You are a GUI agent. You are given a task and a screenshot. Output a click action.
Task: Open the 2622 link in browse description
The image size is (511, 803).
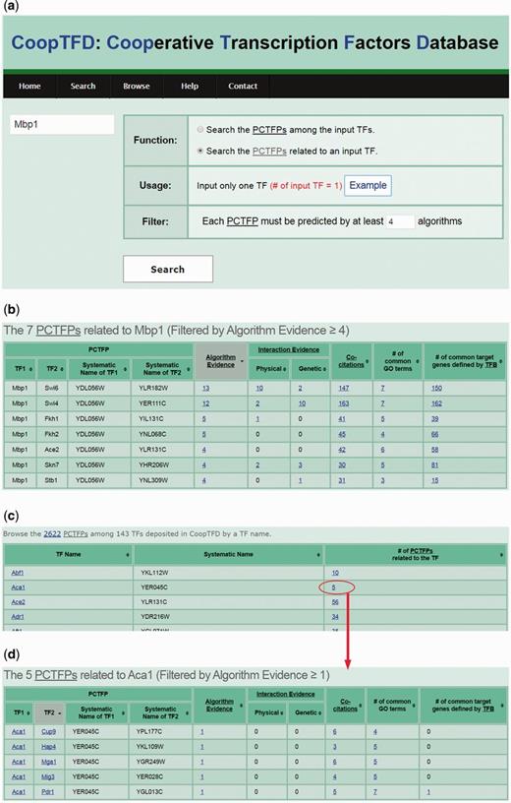(x=52, y=533)
